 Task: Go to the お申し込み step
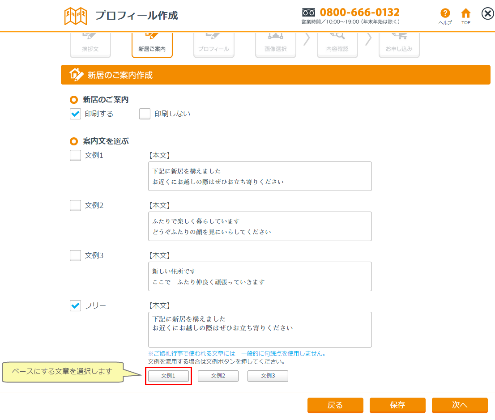click(399, 45)
